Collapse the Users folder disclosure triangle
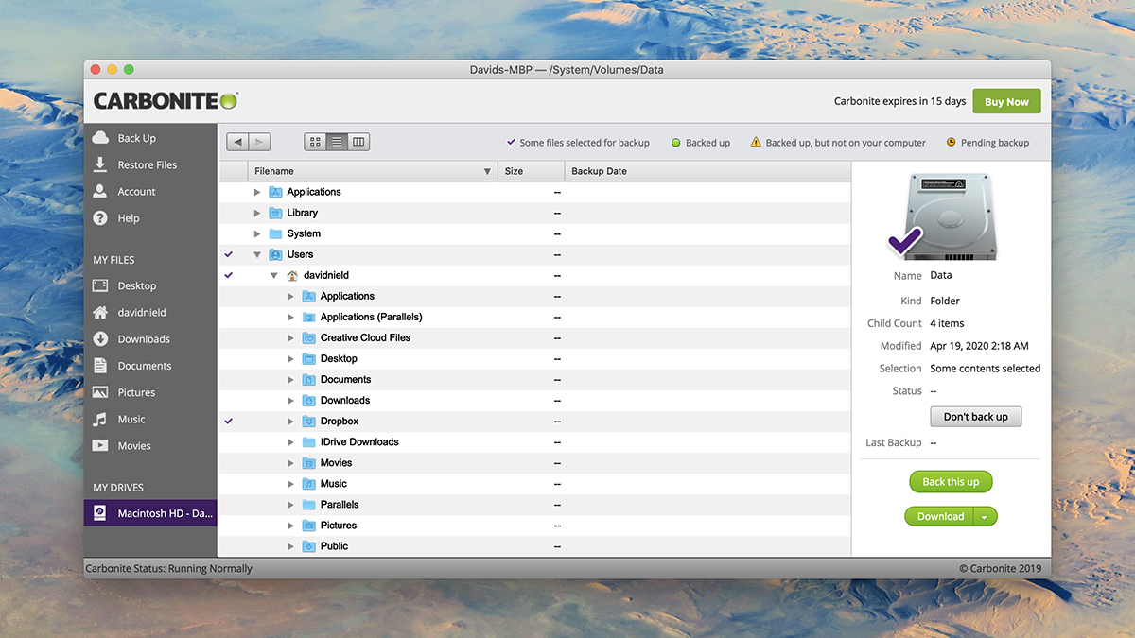The width and height of the screenshot is (1135, 638). (256, 253)
